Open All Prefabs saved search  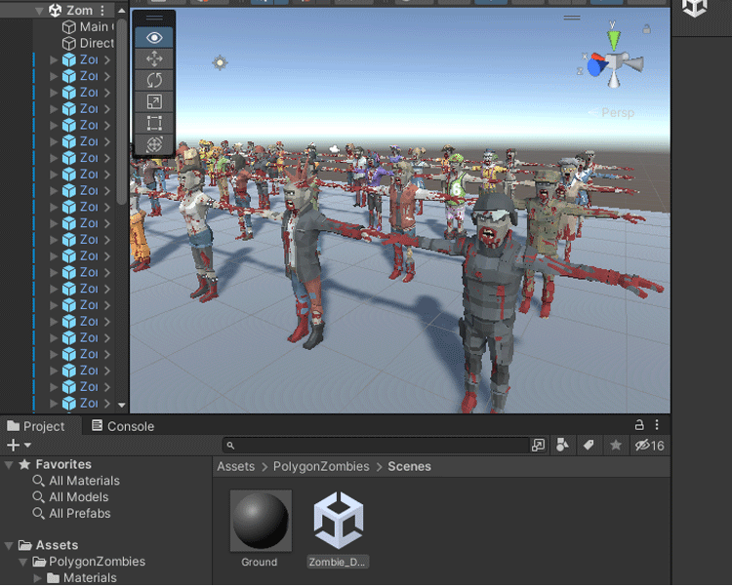click(x=71, y=513)
